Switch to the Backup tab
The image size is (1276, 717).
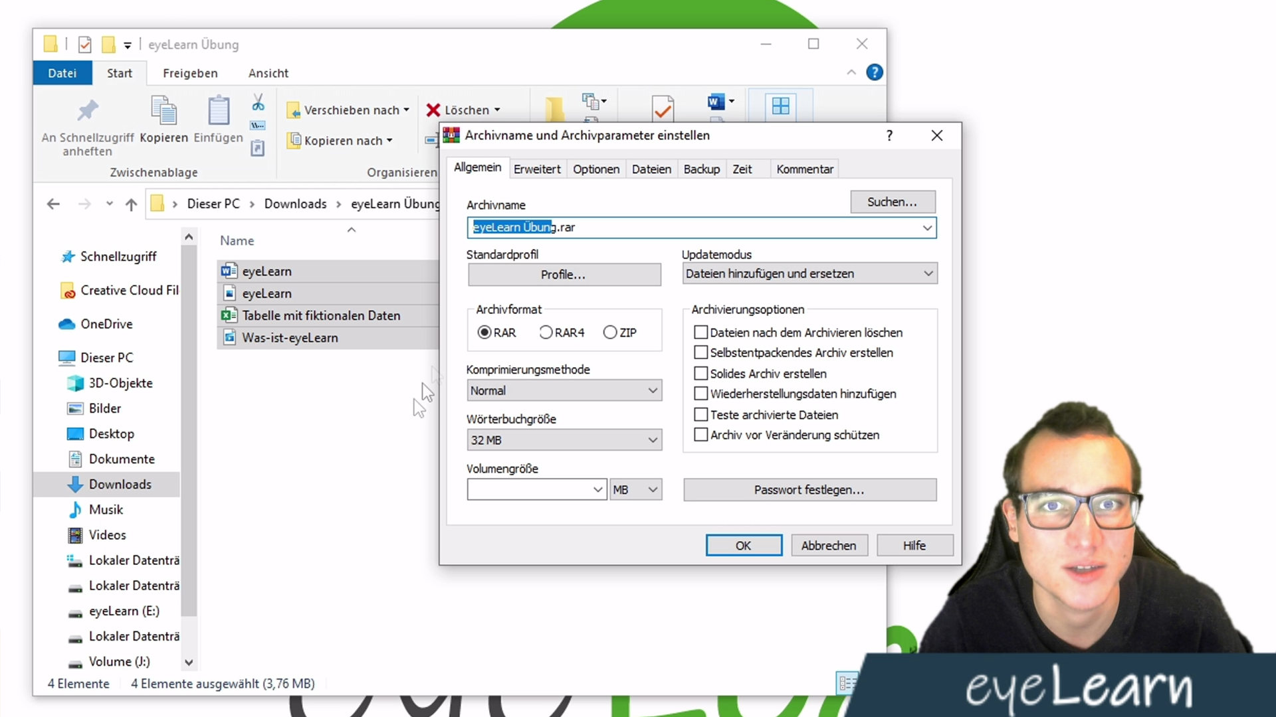click(702, 169)
